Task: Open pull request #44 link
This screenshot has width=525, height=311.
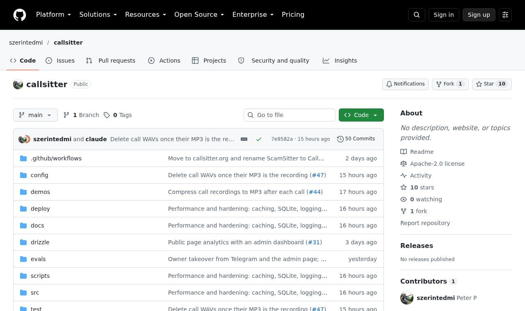Action: pyautogui.click(x=315, y=192)
